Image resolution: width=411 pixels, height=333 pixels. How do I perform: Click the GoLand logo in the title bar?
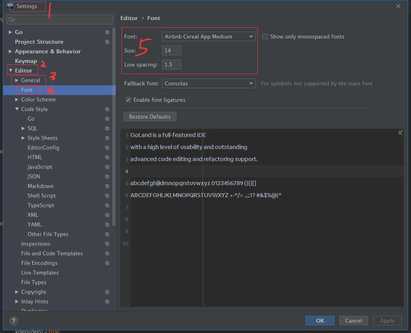click(10, 6)
